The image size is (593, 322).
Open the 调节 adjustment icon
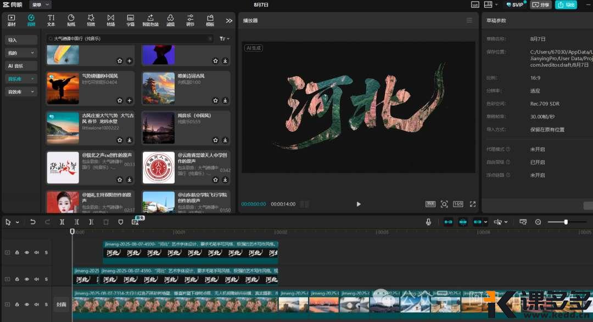coord(190,20)
